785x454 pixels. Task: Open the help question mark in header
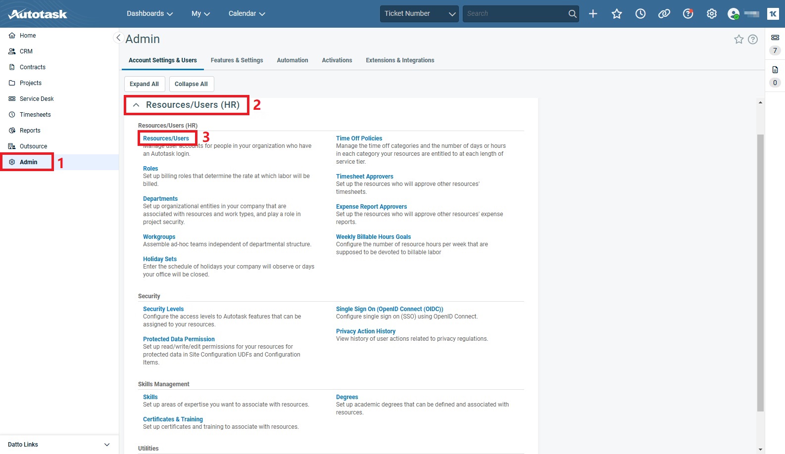coord(688,14)
